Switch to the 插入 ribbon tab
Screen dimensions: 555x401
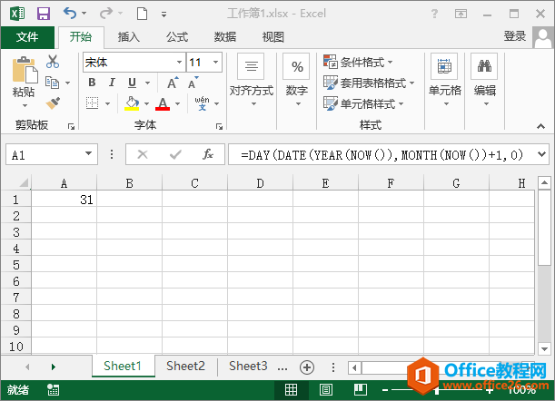click(129, 37)
